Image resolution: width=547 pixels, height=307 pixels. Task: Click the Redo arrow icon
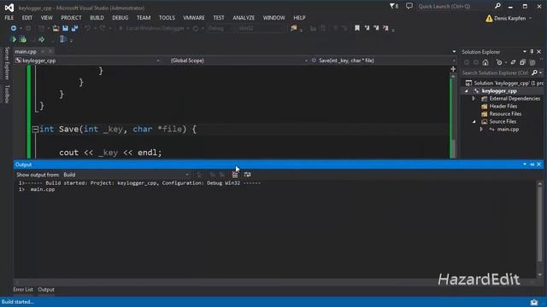(x=103, y=28)
